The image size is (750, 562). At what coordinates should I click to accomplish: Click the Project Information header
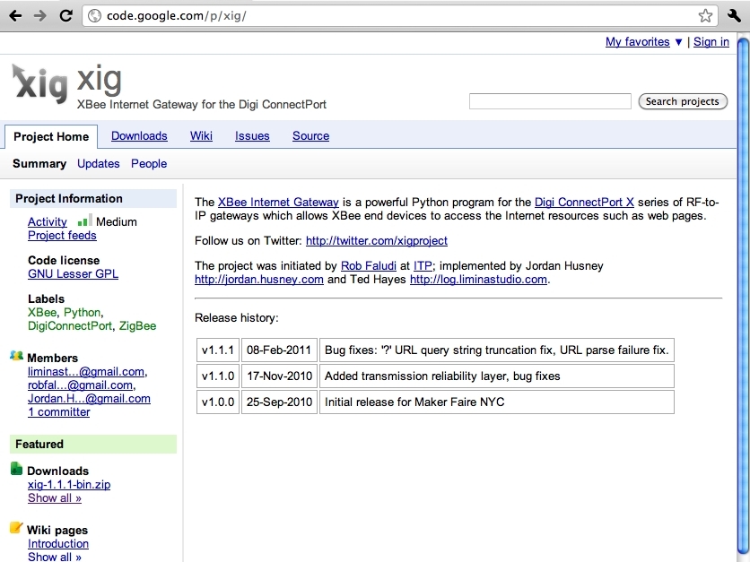[x=93, y=199]
